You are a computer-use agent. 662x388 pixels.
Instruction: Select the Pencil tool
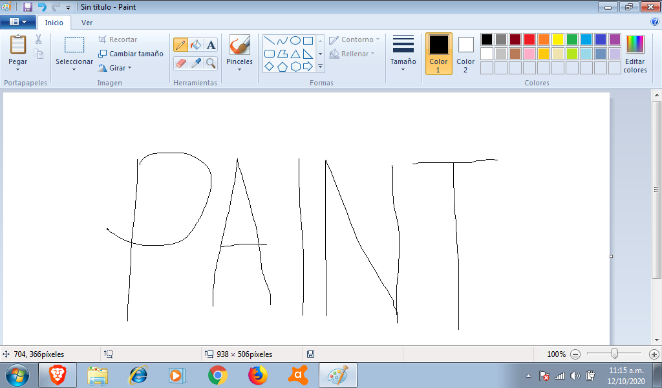tap(181, 45)
